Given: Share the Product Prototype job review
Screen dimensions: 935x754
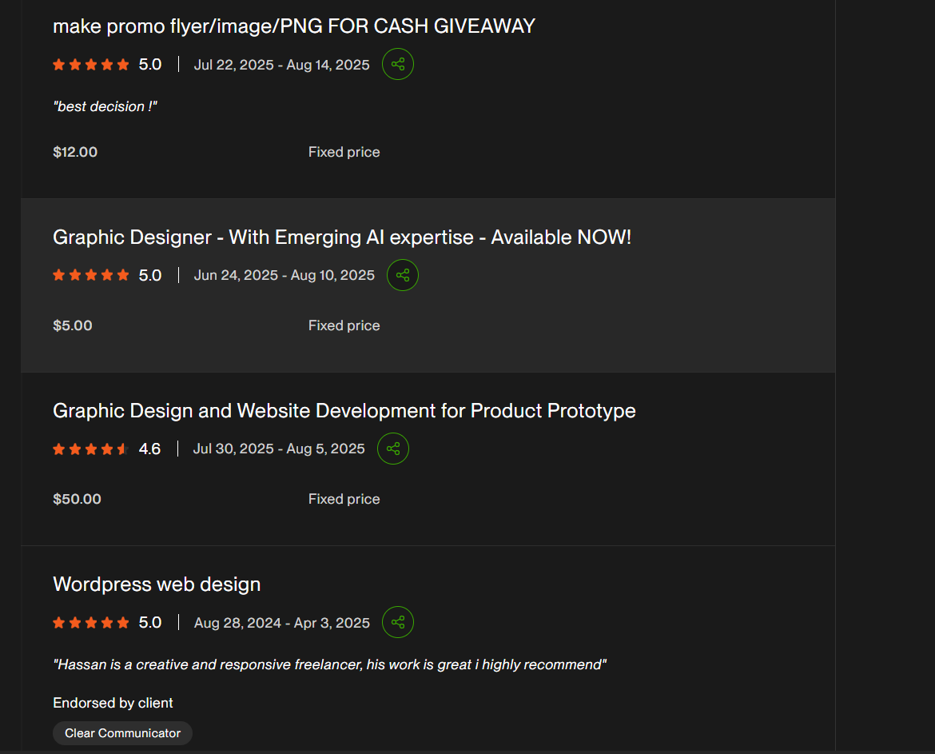Looking at the screenshot, I should (x=393, y=449).
